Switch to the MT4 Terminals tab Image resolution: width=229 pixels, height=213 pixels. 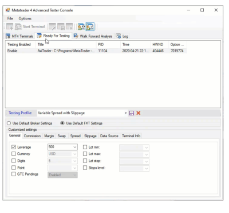19,36
